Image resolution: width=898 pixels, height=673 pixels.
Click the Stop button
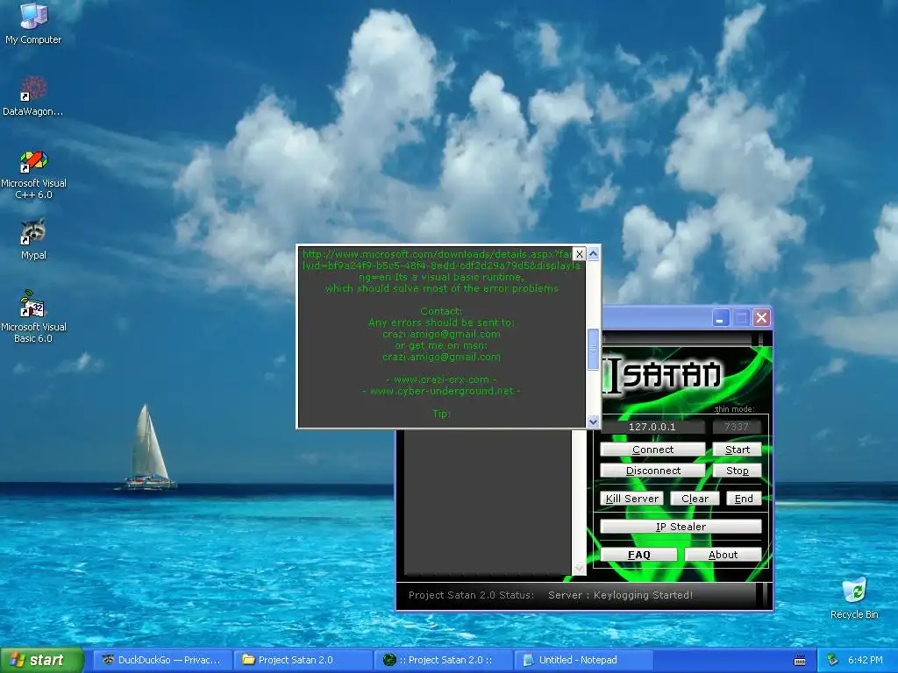click(737, 471)
